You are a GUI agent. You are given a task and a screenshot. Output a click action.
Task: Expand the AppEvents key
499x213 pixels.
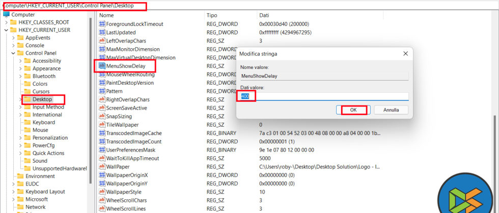pyautogui.click(x=13, y=38)
